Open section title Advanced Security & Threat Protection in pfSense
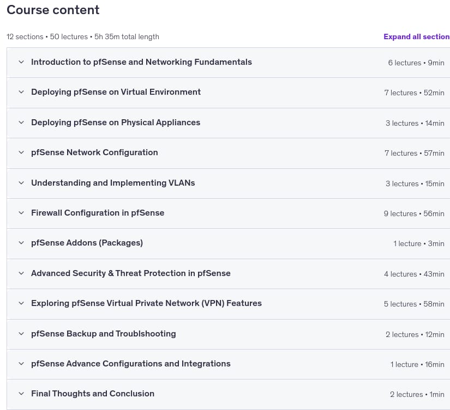Image resolution: width=450 pixels, height=410 pixels. [131, 273]
